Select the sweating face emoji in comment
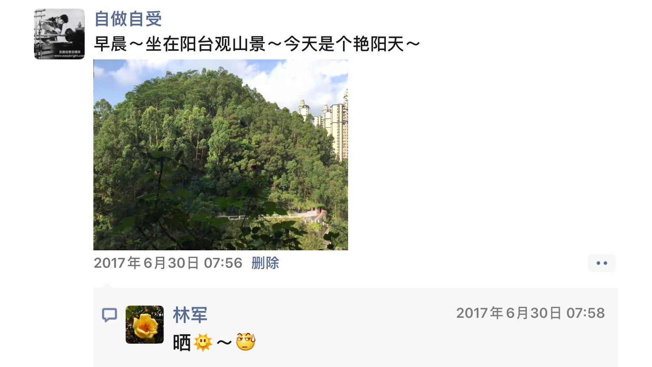 245,342
